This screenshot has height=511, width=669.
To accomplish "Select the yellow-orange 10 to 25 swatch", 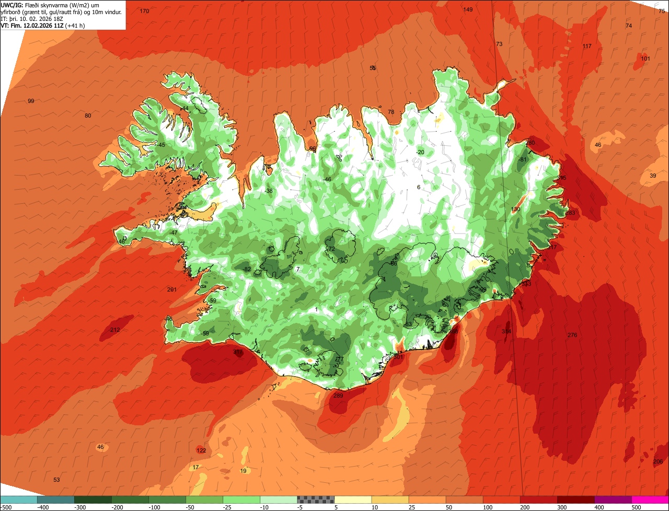I will pyautogui.click(x=390, y=500).
